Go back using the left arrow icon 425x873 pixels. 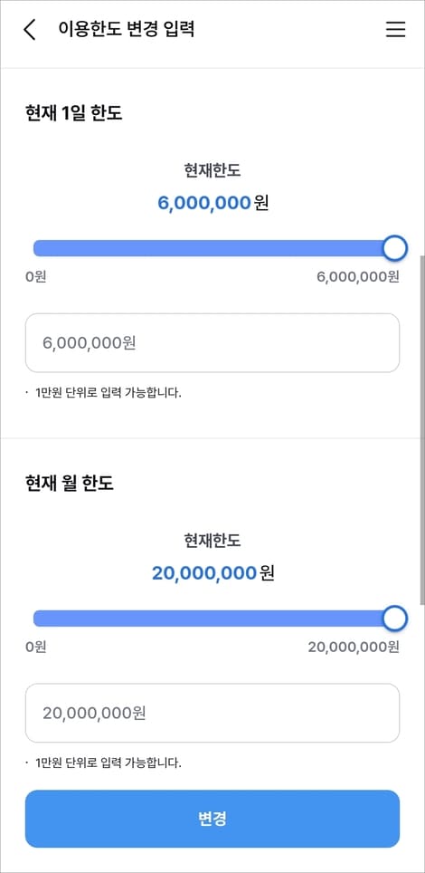click(30, 29)
